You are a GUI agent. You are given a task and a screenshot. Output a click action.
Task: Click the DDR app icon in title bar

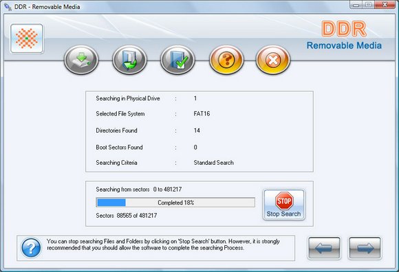(8, 7)
